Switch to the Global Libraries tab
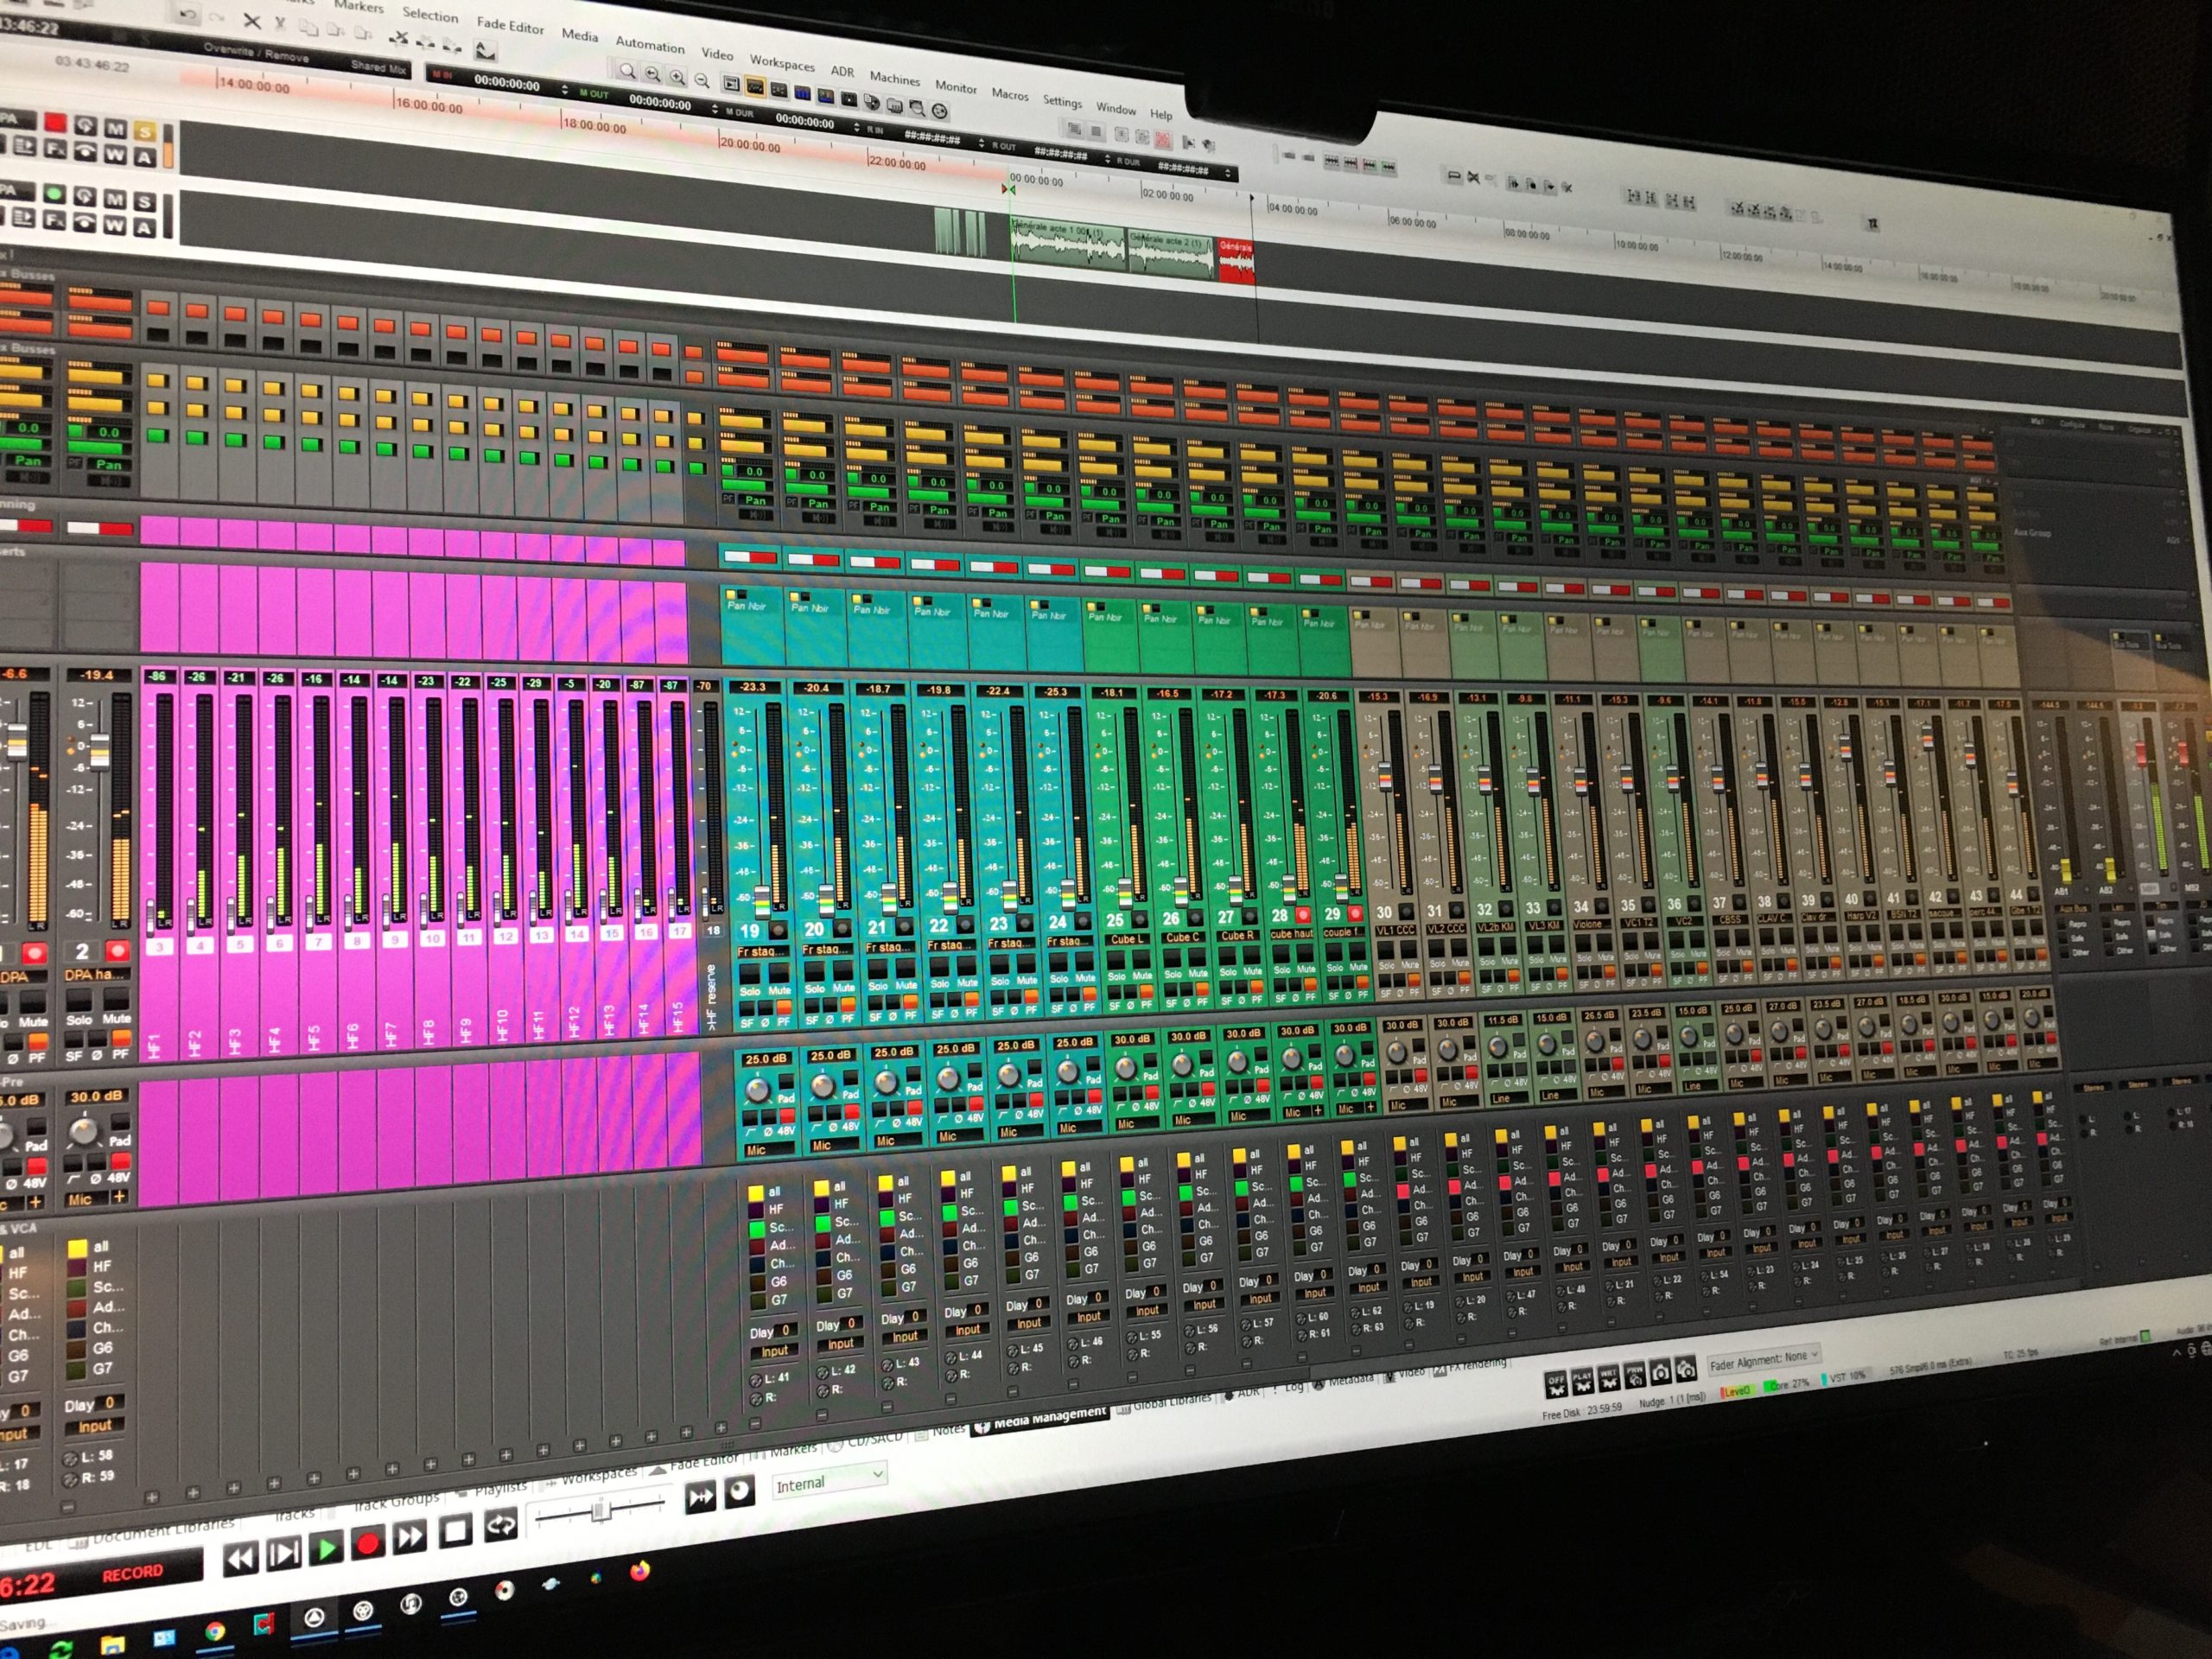 coord(1164,1403)
